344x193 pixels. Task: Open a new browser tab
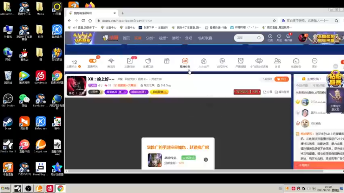click(x=123, y=13)
